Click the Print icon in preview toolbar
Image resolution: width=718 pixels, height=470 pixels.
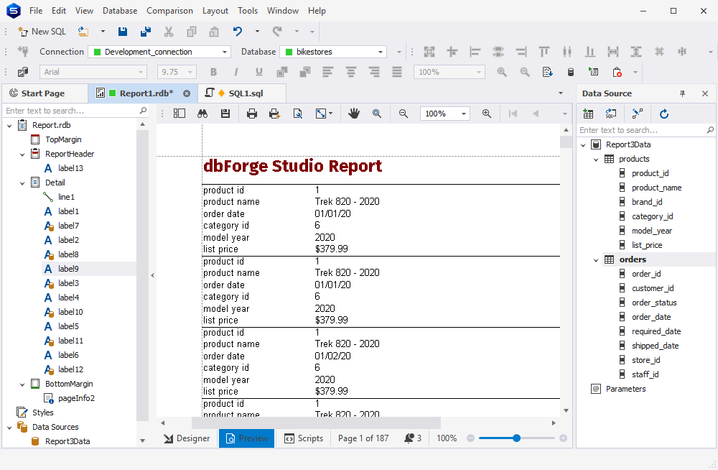pyautogui.click(x=252, y=114)
